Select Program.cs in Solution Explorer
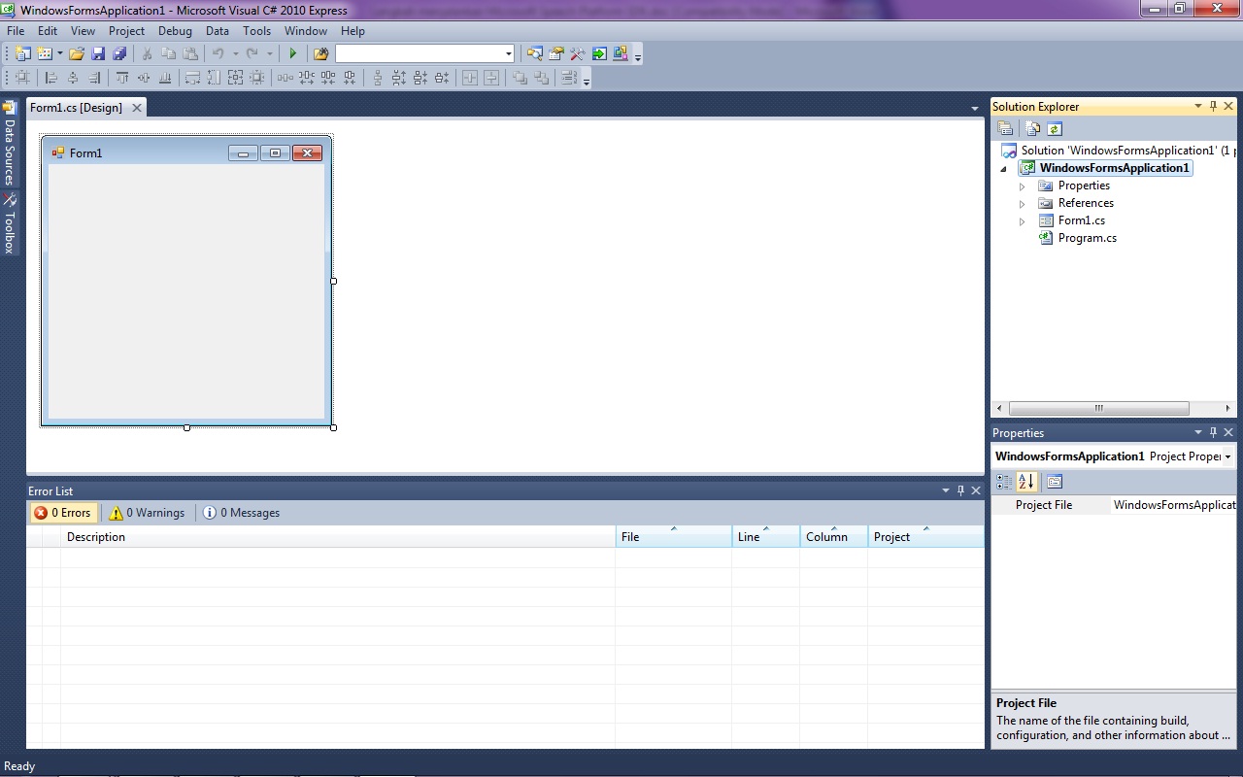Viewport: 1243px width, 777px height. click(1087, 238)
